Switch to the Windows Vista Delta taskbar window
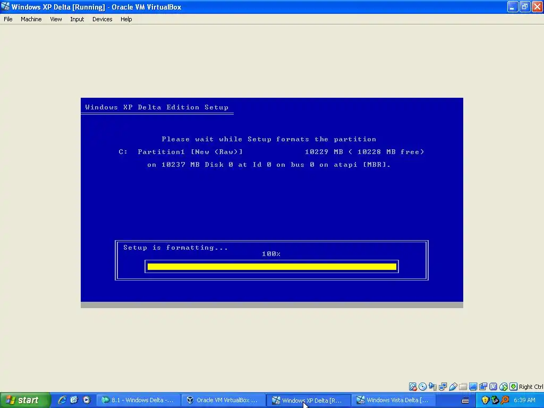Viewport: 544px width, 408px height. tap(394, 400)
